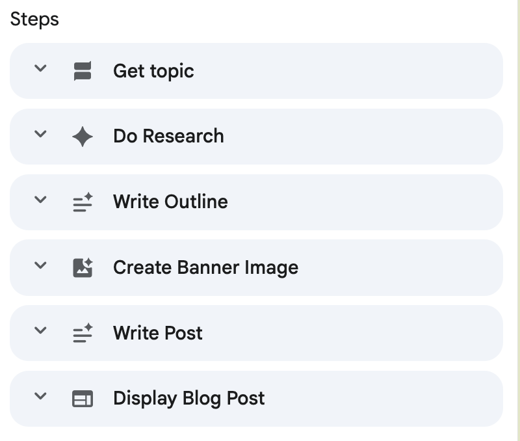520x441 pixels.
Task: Click the Write Outline text-sparkle icon
Action: click(x=83, y=202)
